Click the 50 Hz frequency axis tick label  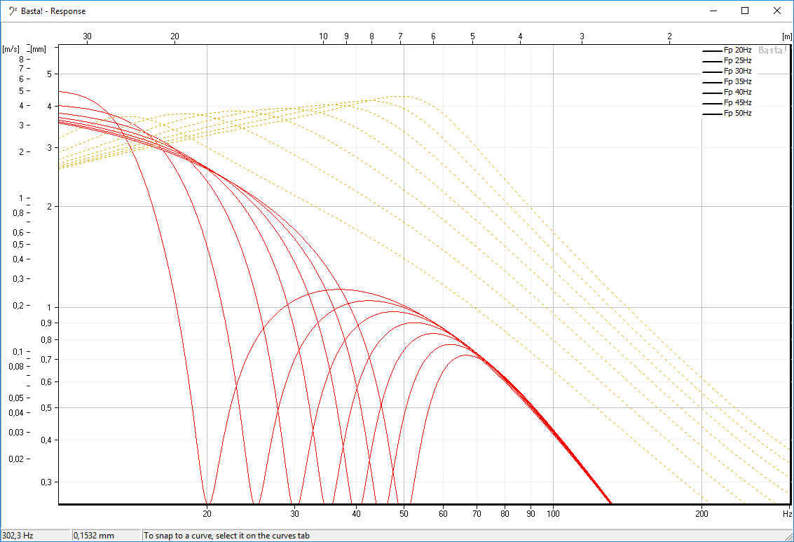(x=404, y=514)
